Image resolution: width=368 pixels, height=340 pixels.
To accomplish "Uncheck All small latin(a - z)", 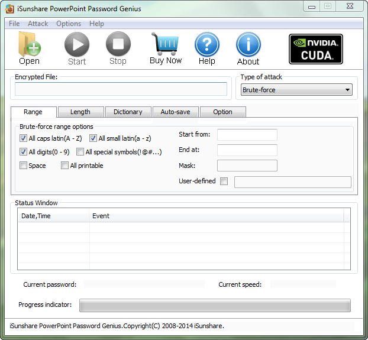I will [93, 138].
